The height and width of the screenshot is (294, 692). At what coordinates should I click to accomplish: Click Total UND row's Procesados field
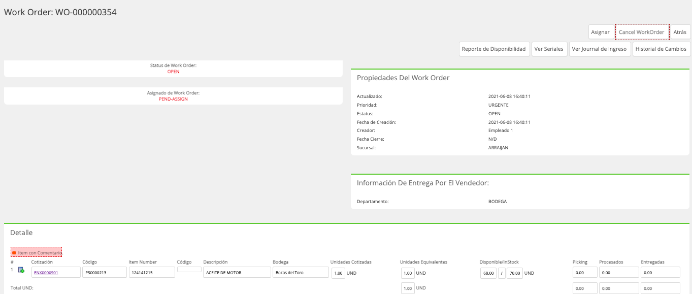[619, 288]
